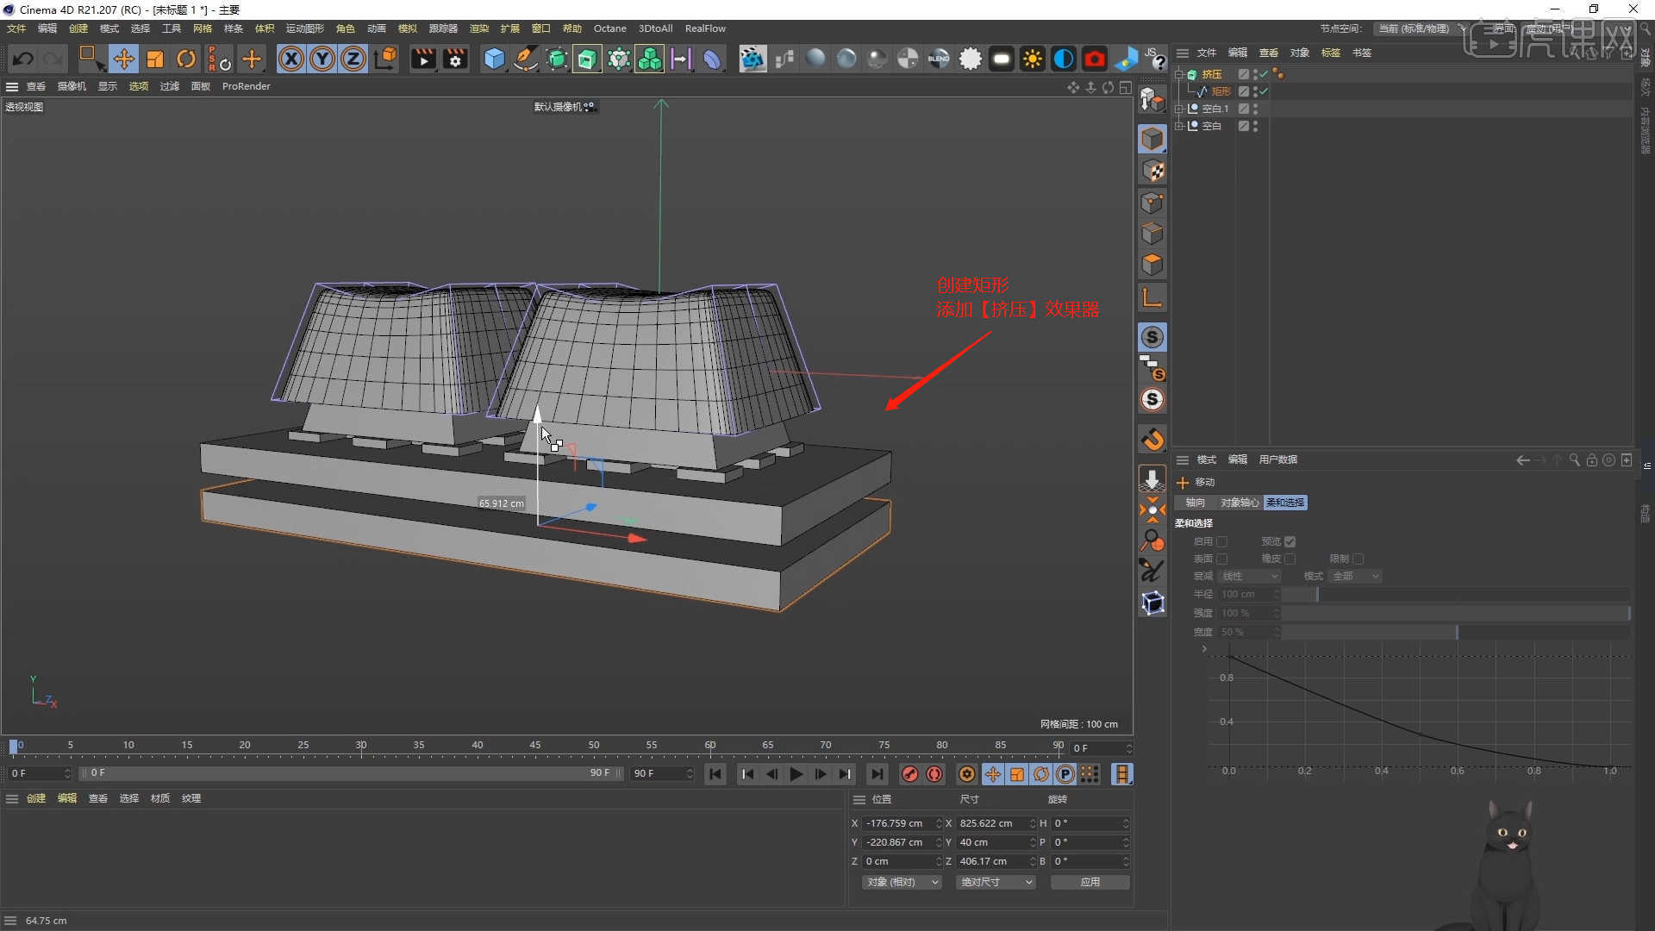Screen dimensions: 1655x931
Task: Click the Play forward button
Action: [x=796, y=774]
